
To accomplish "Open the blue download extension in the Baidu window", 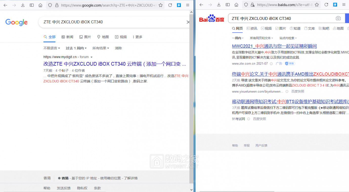I will 335,5.
